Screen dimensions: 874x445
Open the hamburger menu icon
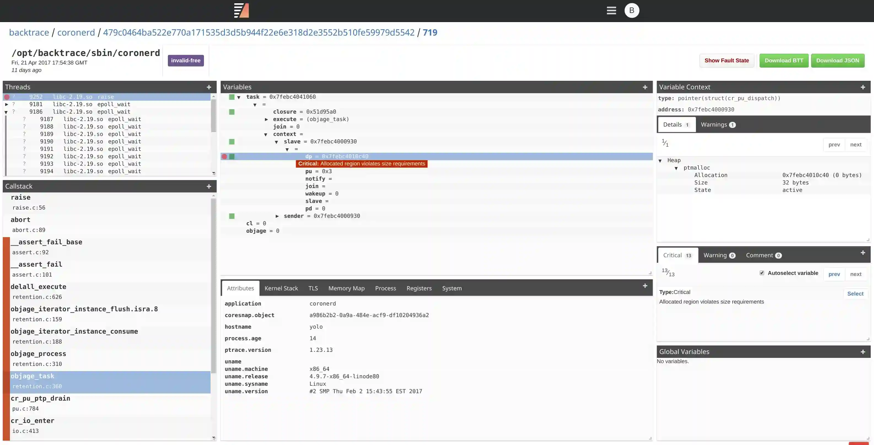pyautogui.click(x=611, y=10)
